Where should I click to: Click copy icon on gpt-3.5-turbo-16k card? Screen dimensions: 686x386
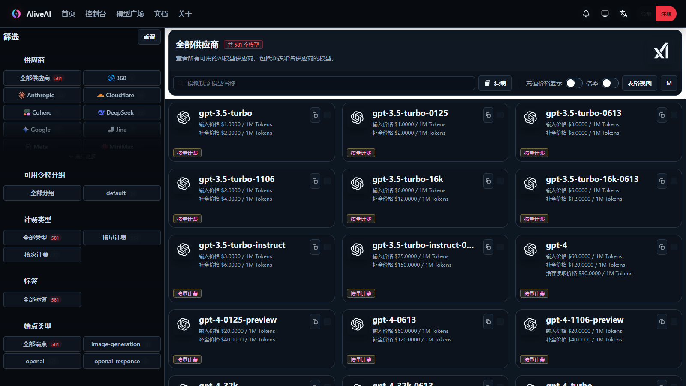[488, 181]
